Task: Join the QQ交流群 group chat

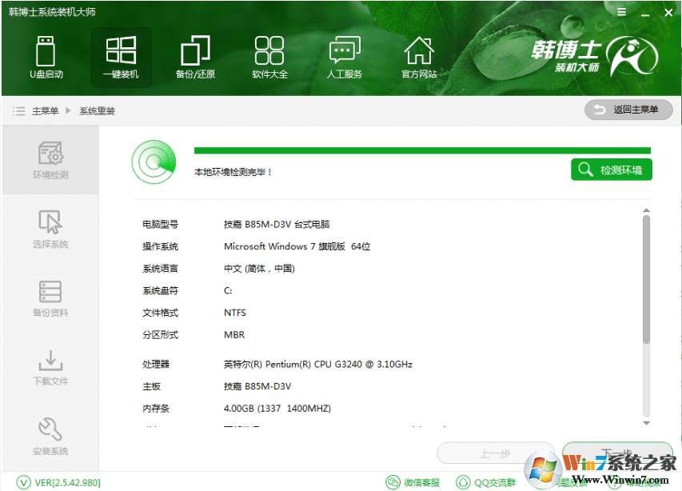Action: point(487,482)
